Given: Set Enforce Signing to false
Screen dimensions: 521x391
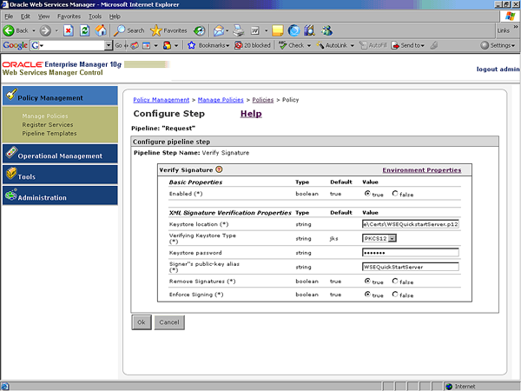Looking at the screenshot, I should point(395,295).
